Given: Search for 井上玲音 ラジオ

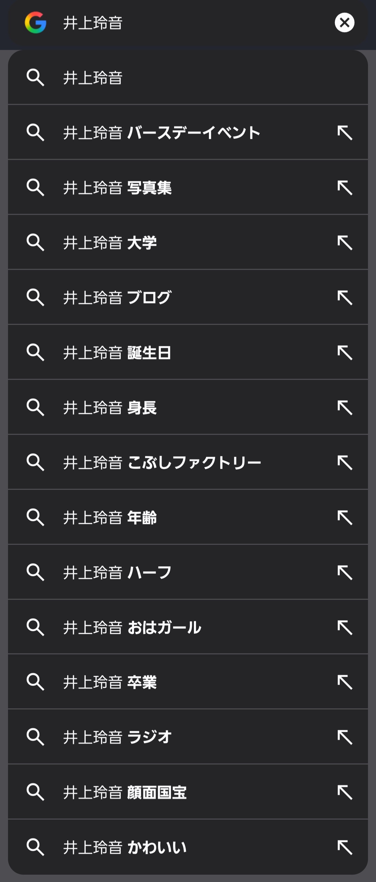Looking at the screenshot, I should pos(188,737).
